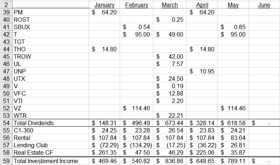This screenshot has width=280, height=165.
Task: Select the May column header cell
Action: (x=233, y=5)
